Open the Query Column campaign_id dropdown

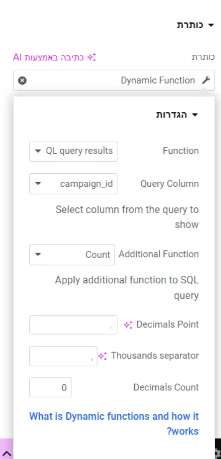tap(73, 184)
